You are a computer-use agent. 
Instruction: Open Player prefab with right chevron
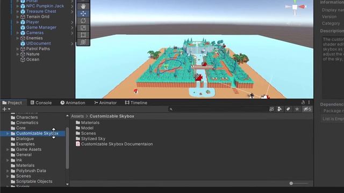(x=72, y=23)
